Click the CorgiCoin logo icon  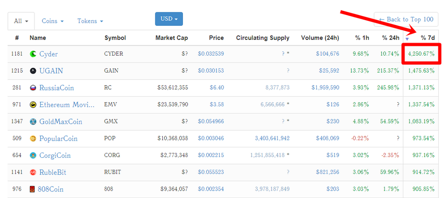33,156
